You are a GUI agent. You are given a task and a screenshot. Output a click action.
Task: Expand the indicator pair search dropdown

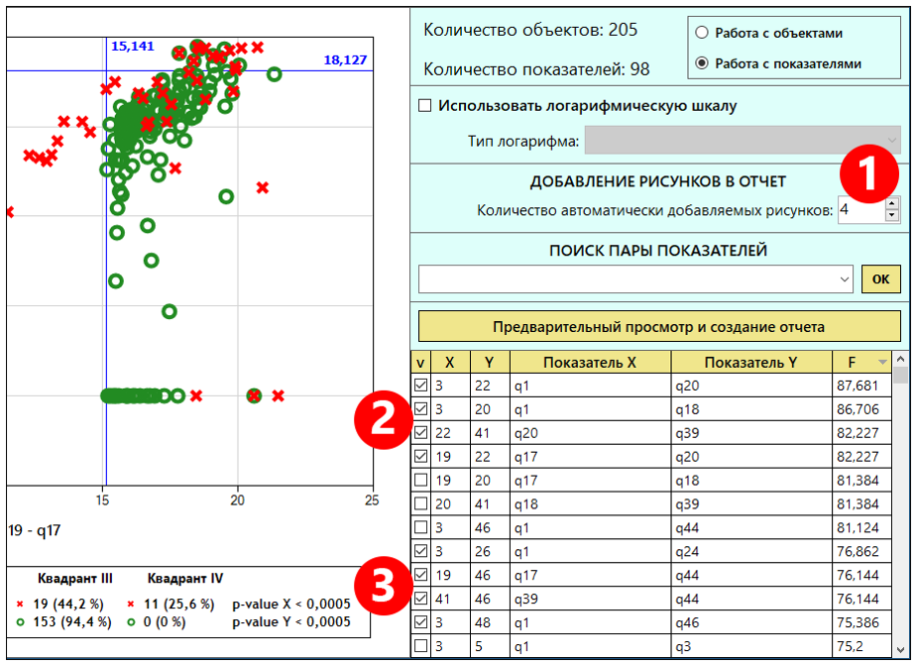coord(844,279)
